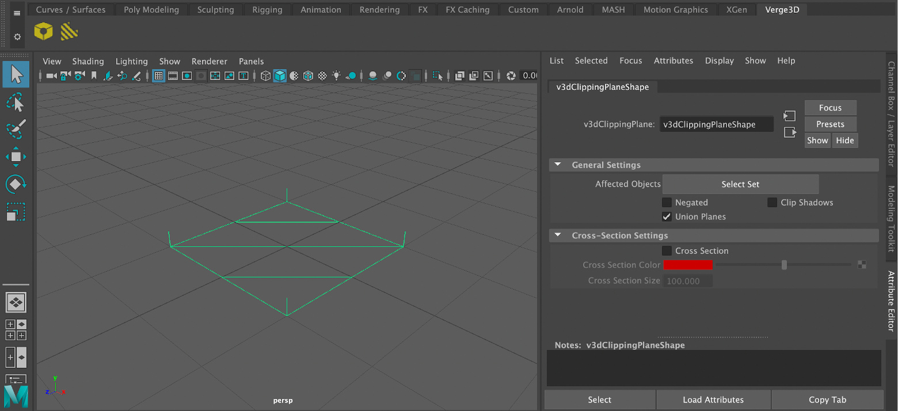
Task: Click the Exposure aperture icon
Action: click(511, 75)
